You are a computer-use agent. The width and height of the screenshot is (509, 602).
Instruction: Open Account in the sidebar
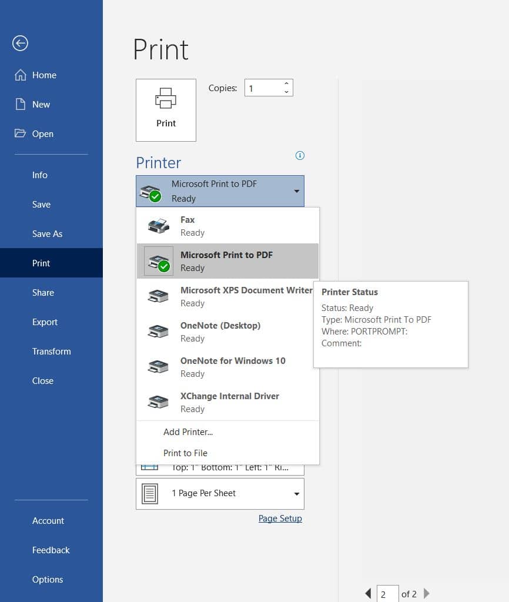(x=52, y=521)
